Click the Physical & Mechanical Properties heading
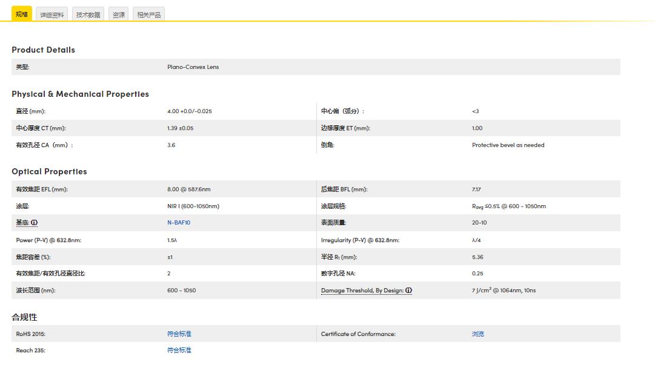 (x=80, y=94)
